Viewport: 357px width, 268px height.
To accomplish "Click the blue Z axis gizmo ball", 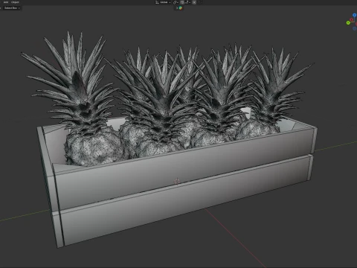I will point(355,15).
